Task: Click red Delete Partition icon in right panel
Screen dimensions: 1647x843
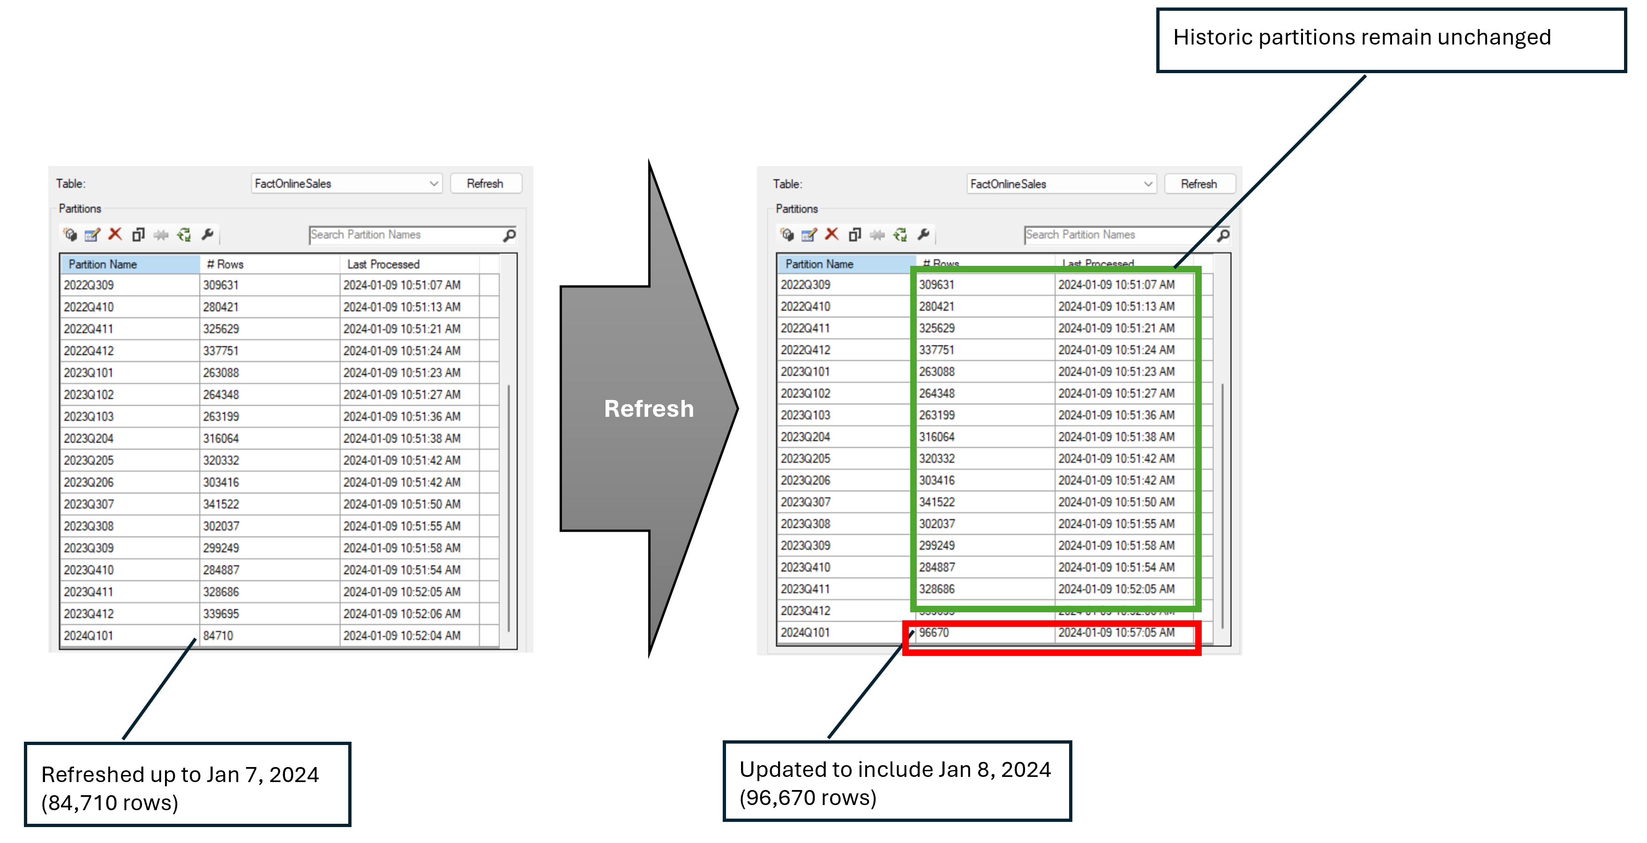Action: (x=832, y=234)
